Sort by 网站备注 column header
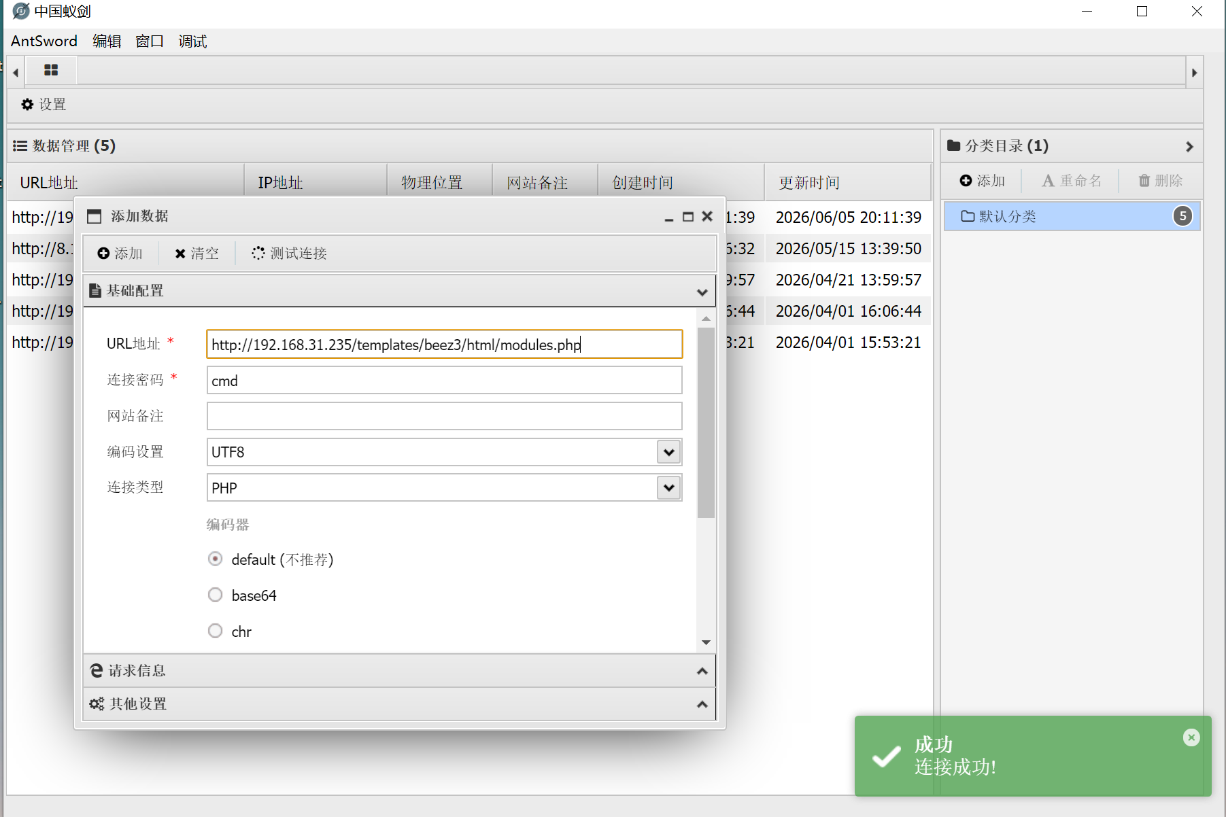1226x817 pixels. tap(545, 182)
